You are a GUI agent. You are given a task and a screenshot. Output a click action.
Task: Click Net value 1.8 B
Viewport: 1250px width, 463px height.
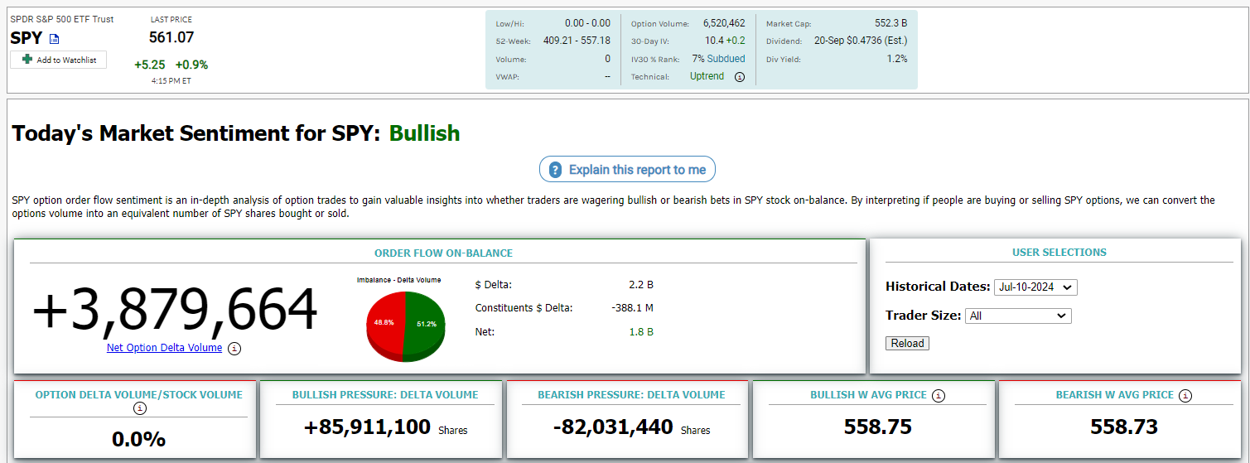pos(641,332)
